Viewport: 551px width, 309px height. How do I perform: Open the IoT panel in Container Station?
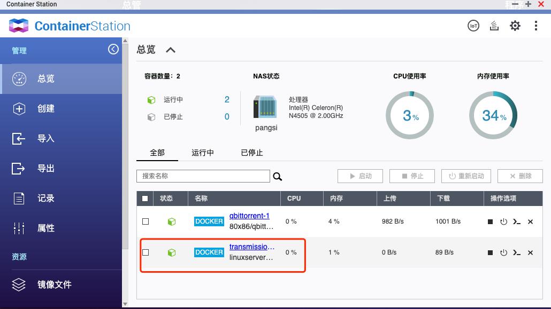click(x=473, y=25)
